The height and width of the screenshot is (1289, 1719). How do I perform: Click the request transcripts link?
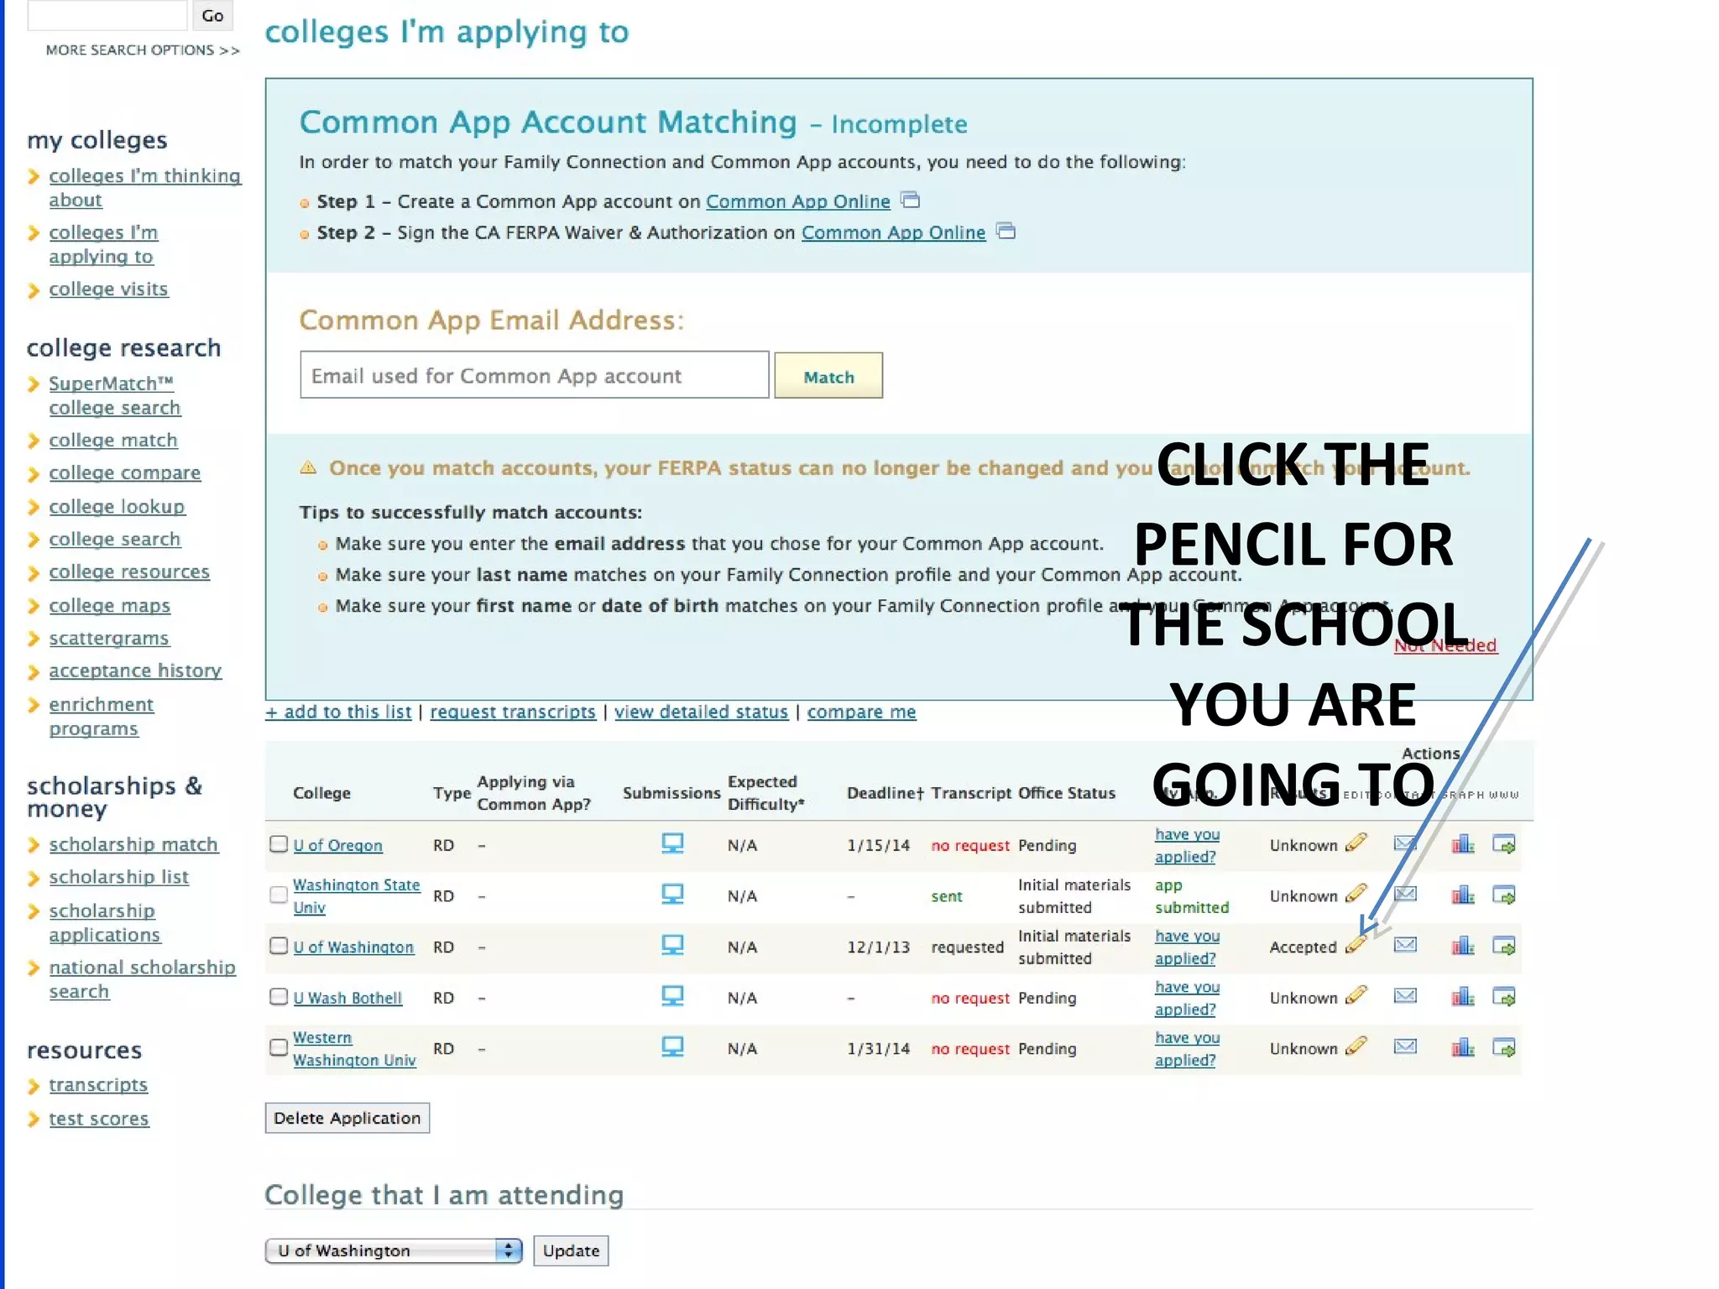point(512,712)
